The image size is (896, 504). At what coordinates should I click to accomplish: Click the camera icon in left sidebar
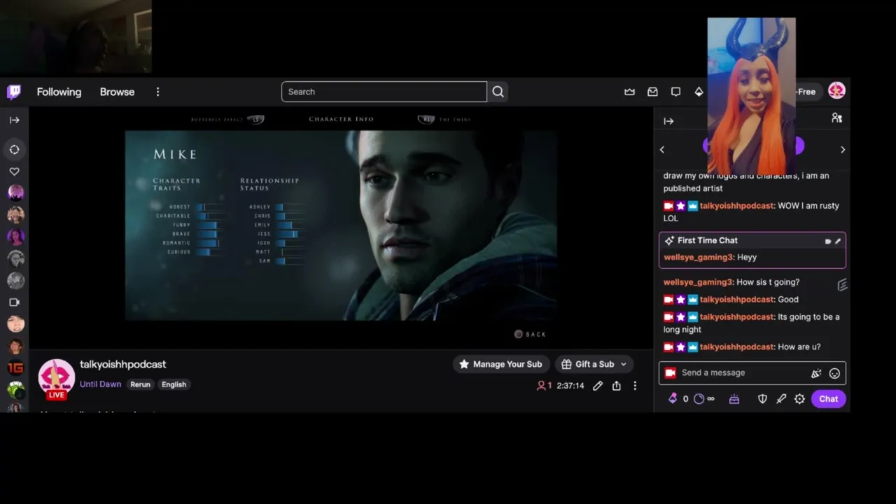coord(14,302)
